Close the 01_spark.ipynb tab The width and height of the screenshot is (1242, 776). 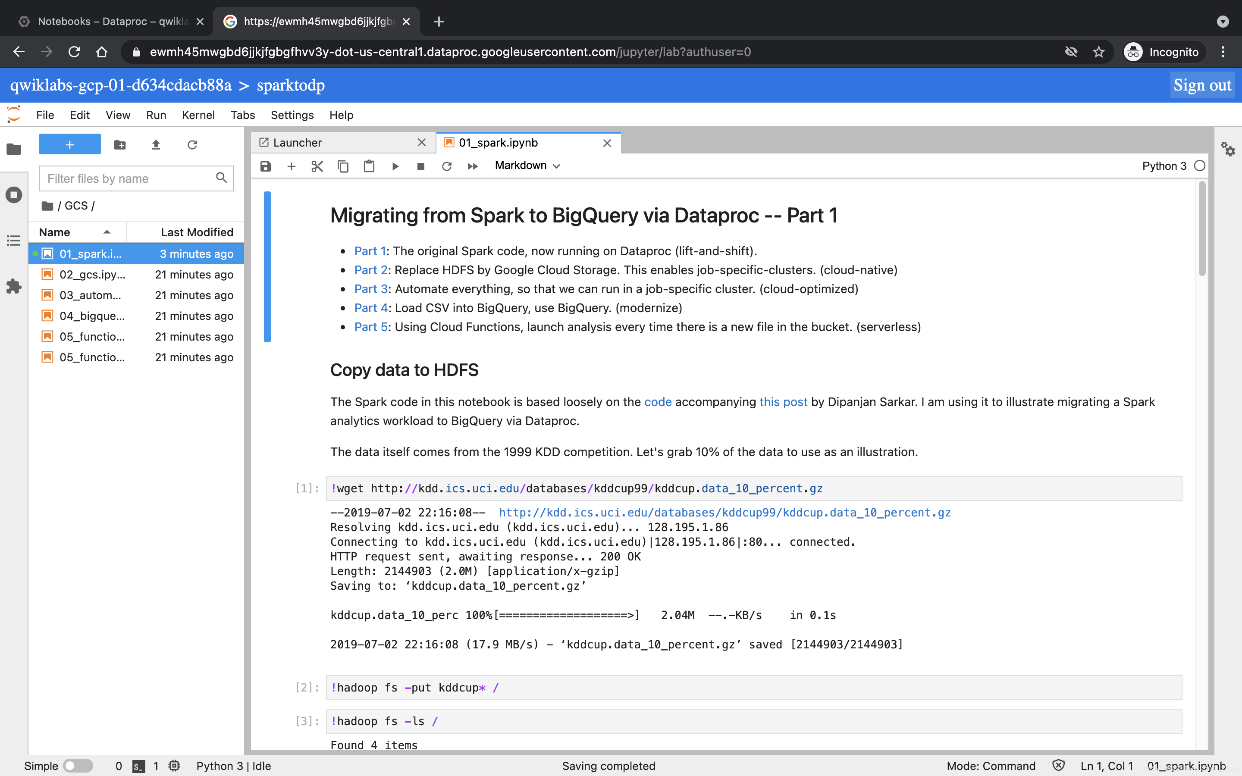coord(607,143)
